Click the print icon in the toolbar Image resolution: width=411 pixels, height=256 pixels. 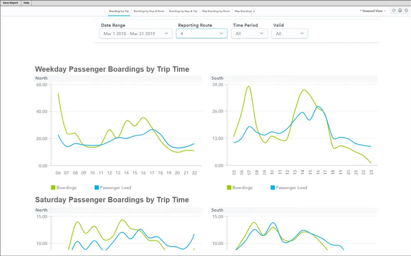(400, 10)
